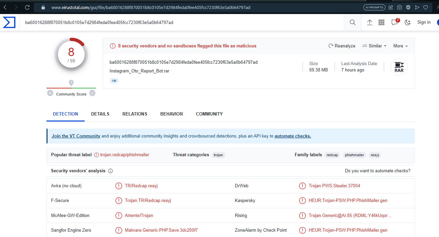Click the trojan threat category chip

[218, 155]
